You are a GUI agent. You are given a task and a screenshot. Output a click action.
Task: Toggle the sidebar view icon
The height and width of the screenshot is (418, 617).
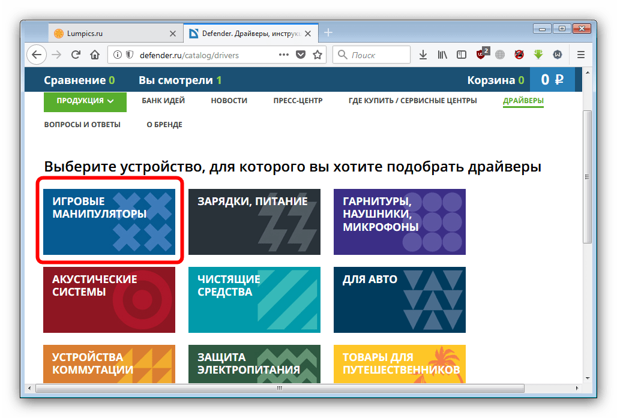461,55
